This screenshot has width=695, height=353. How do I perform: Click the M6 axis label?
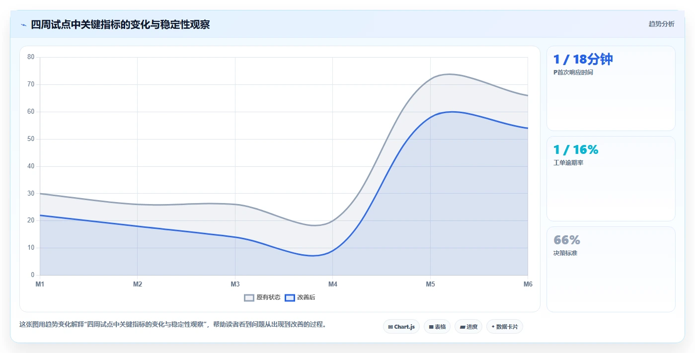pos(528,284)
